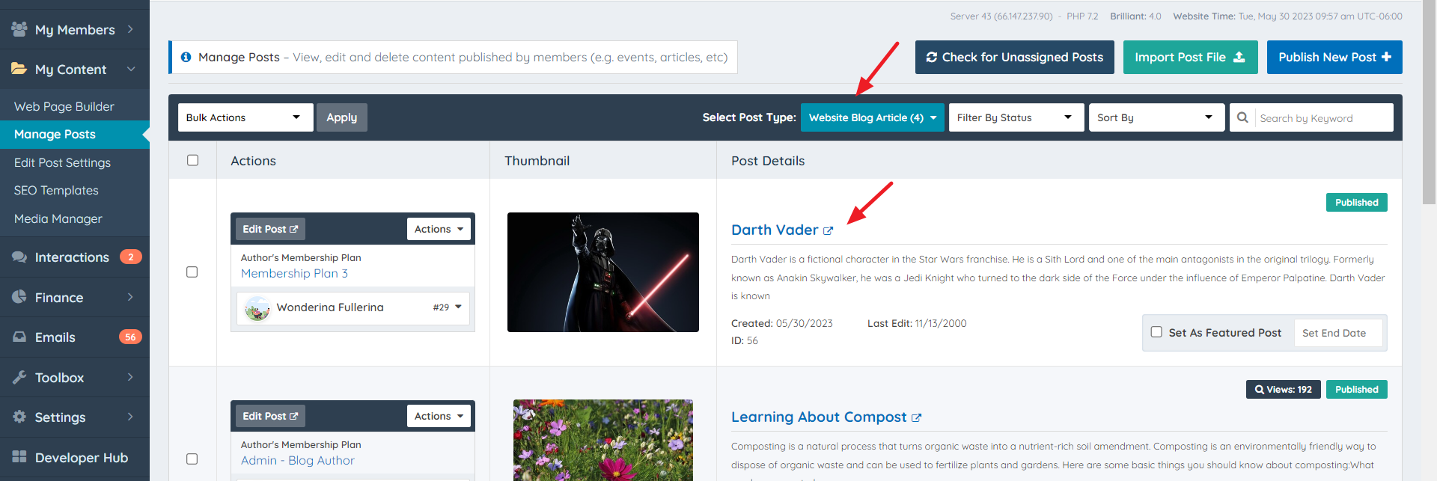Open Learning About Compost title link
The height and width of the screenshot is (481, 1437).
pos(819,417)
